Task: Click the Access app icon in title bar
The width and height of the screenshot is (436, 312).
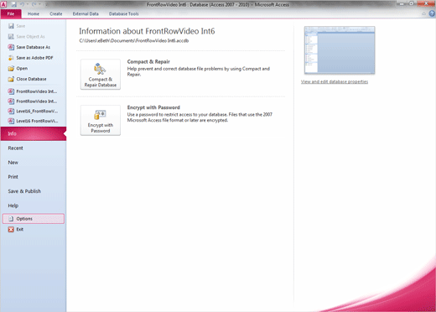Action: click(3, 4)
